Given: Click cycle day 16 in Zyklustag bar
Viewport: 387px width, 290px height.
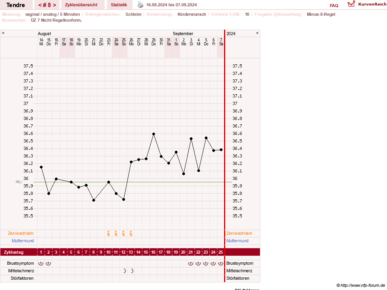Looking at the screenshot, I should click(153, 252).
